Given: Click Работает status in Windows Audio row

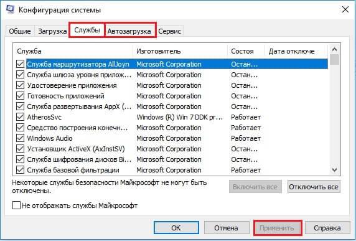Looking at the screenshot, I should coord(246,138).
